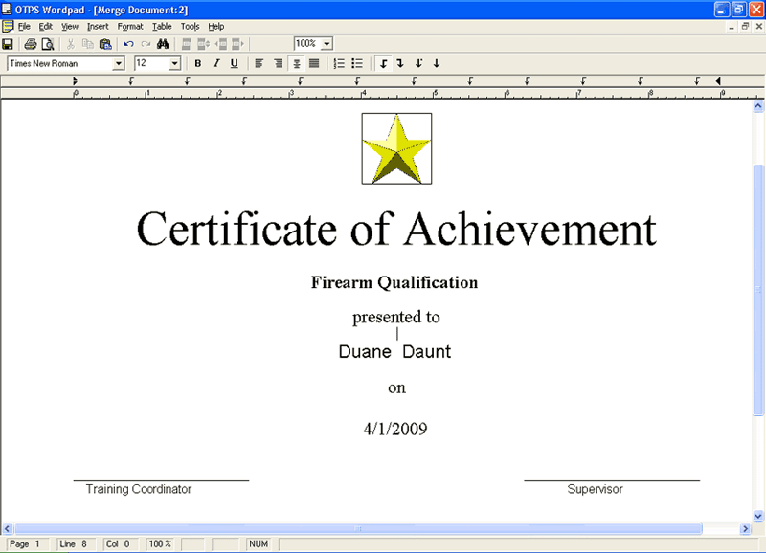Image resolution: width=766 pixels, height=553 pixels.
Task: Toggle italic formatting
Action: coord(215,63)
